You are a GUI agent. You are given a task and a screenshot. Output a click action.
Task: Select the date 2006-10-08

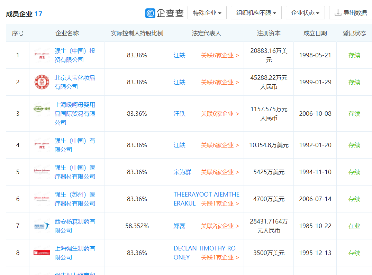point(315,114)
